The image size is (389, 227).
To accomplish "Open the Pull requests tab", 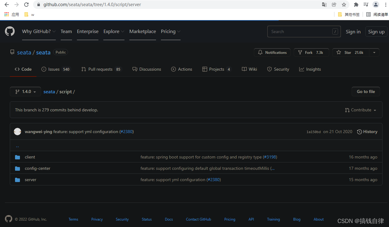I will point(101,69).
